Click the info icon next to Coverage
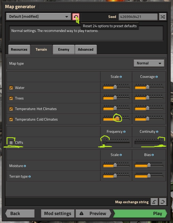Viewport: 173px width, 223px height. (157, 77)
